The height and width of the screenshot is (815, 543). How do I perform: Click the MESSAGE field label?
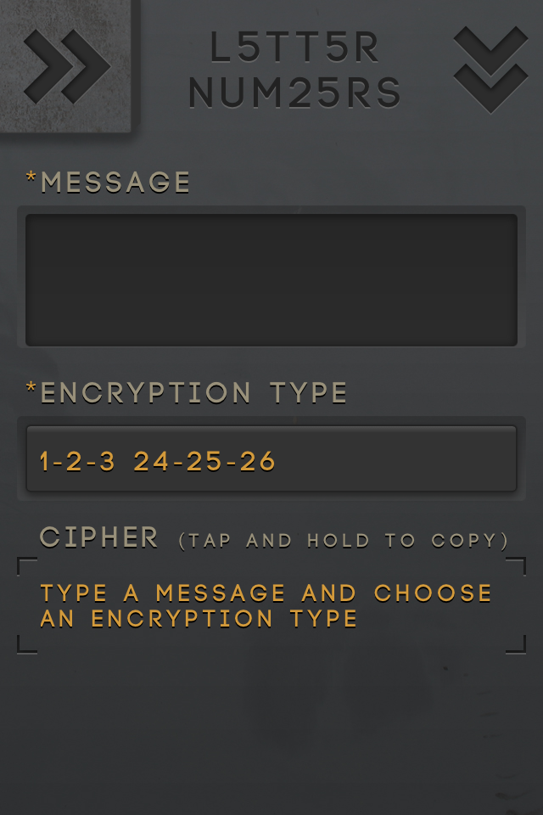(x=115, y=183)
